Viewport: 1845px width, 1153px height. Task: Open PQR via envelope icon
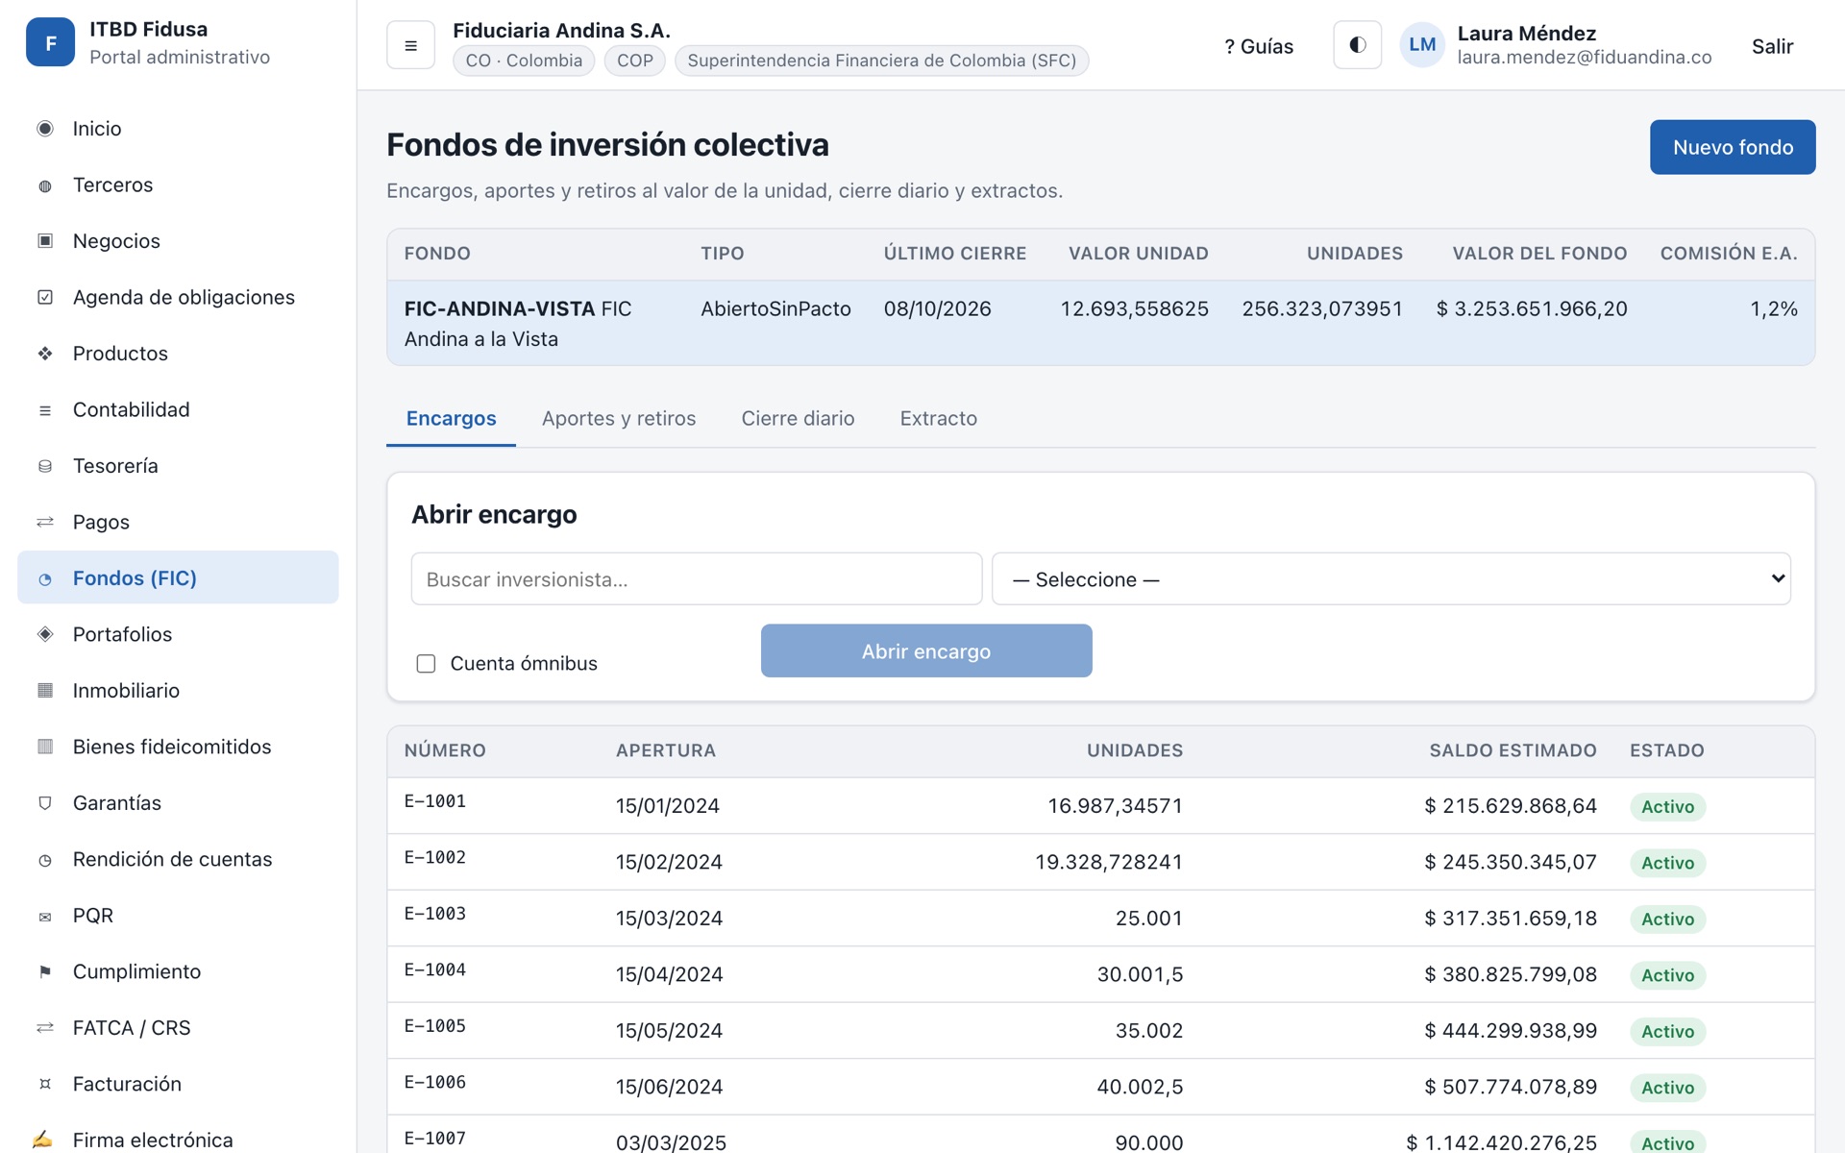(x=45, y=916)
